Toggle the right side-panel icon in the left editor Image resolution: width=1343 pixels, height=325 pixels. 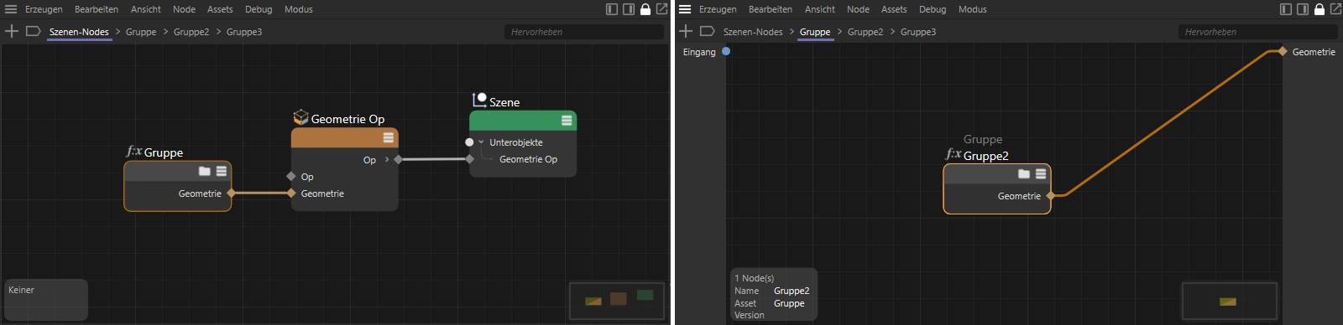[x=629, y=9]
